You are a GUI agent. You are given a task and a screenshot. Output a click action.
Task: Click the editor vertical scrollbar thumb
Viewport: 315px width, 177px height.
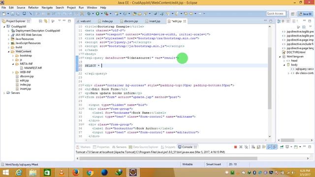point(270,78)
